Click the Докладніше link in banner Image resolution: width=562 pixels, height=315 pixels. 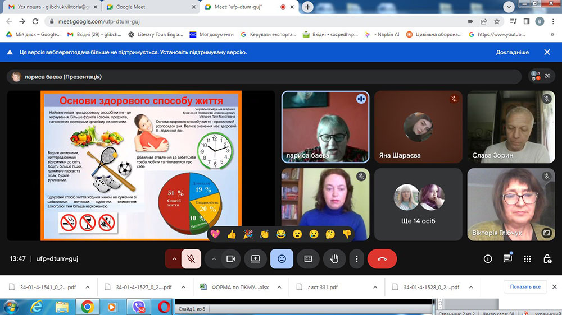click(x=512, y=52)
